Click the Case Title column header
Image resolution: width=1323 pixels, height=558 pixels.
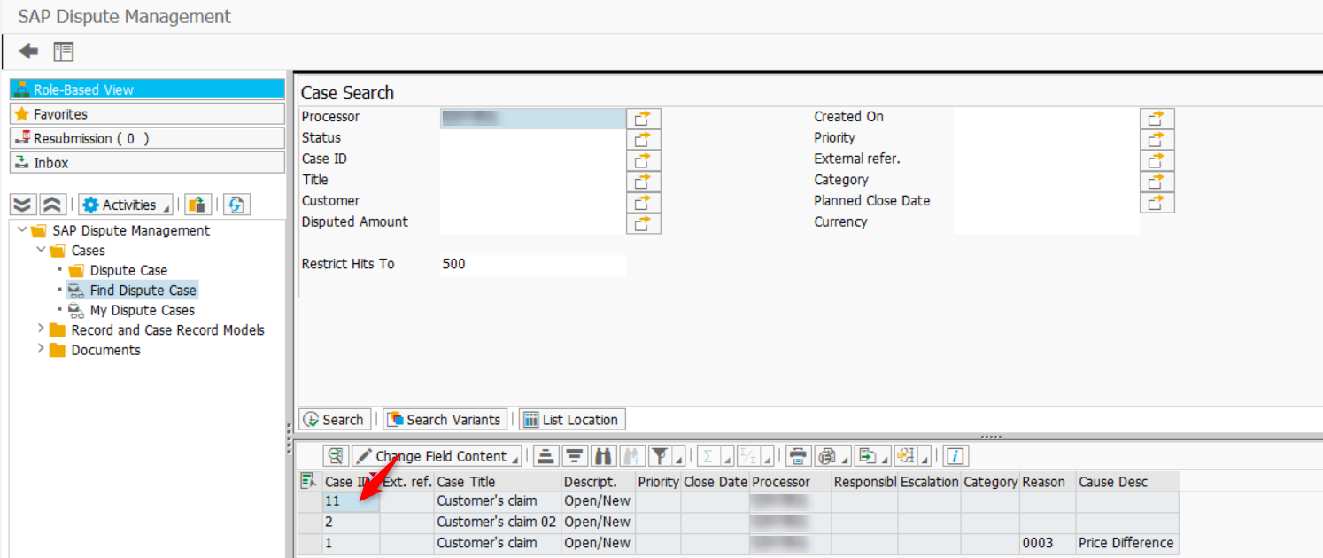tap(498, 482)
